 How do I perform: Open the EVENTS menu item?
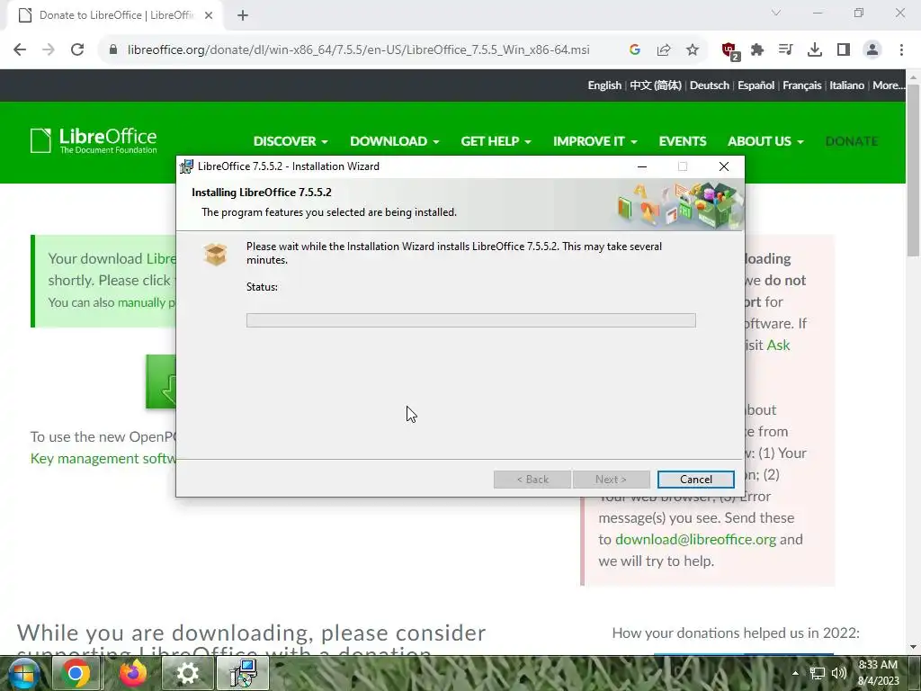(x=683, y=141)
